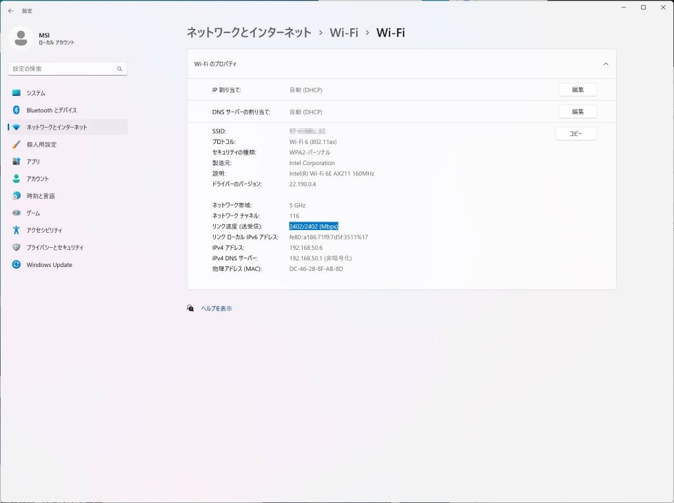Click the 5 GHz network band value
The width and height of the screenshot is (674, 503).
pos(298,205)
